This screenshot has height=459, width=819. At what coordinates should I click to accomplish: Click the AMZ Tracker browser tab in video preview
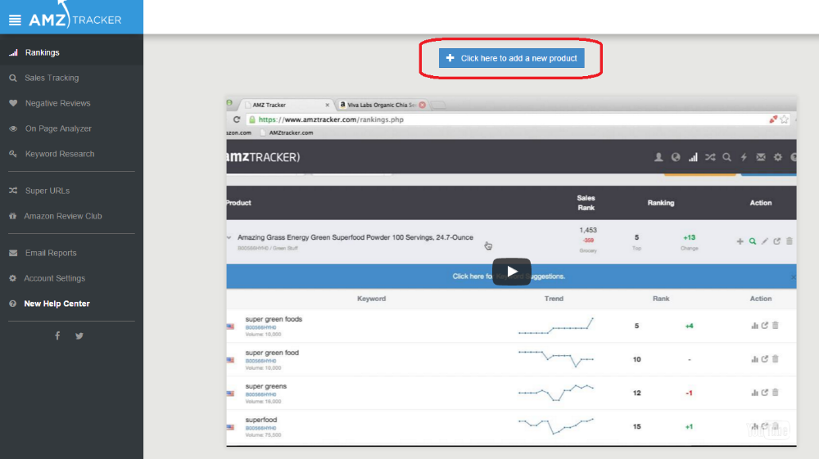287,105
